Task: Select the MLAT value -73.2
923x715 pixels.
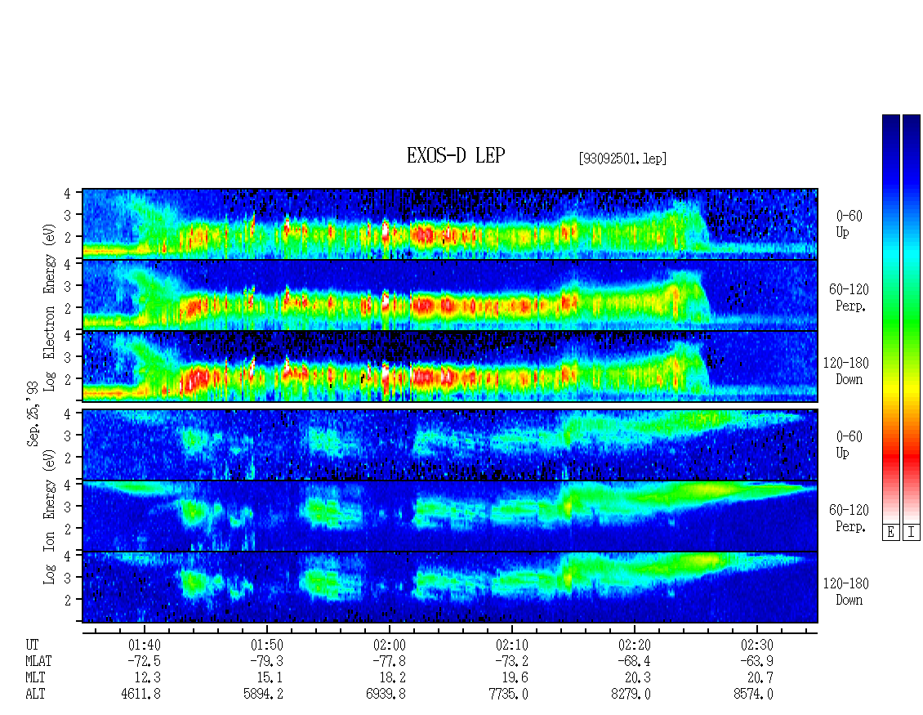Action: 511,661
